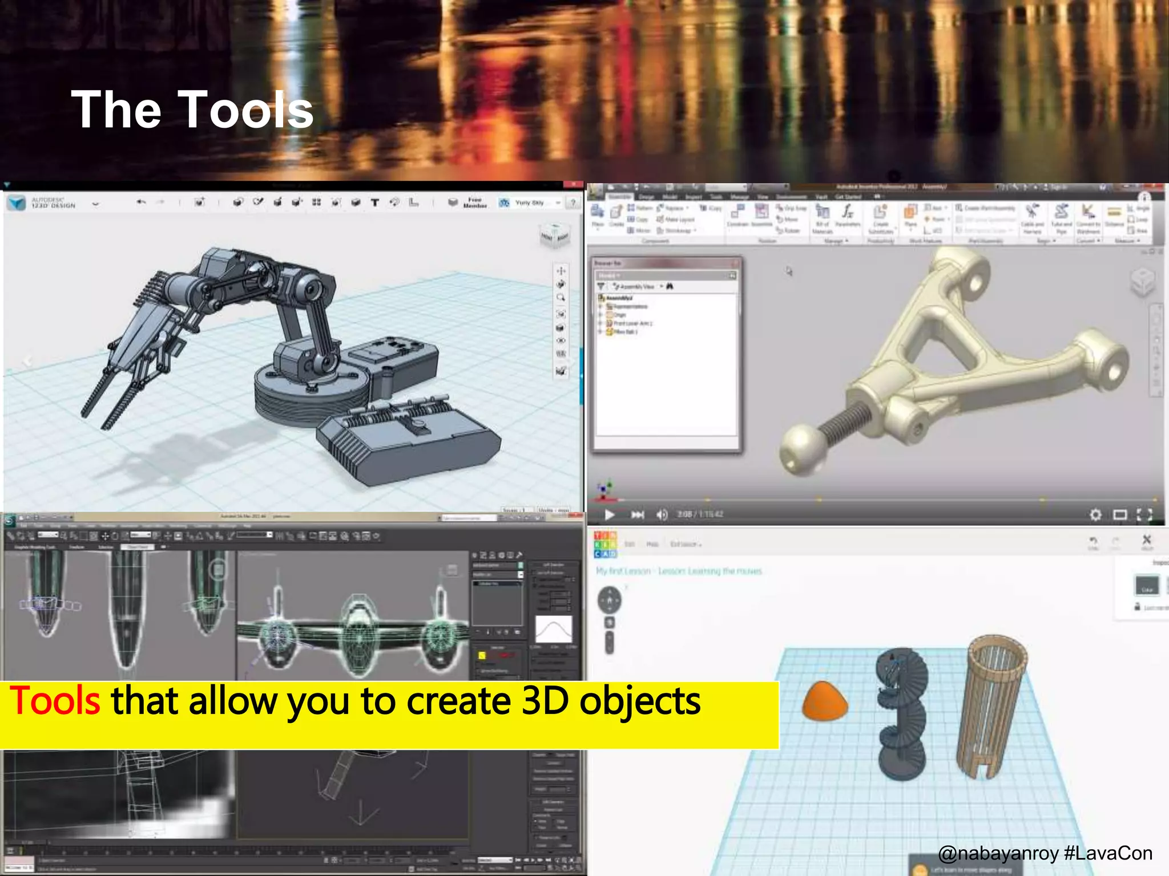The image size is (1169, 876).
Task: Open the Model ribbon tab in Inventor
Action: 670,196
